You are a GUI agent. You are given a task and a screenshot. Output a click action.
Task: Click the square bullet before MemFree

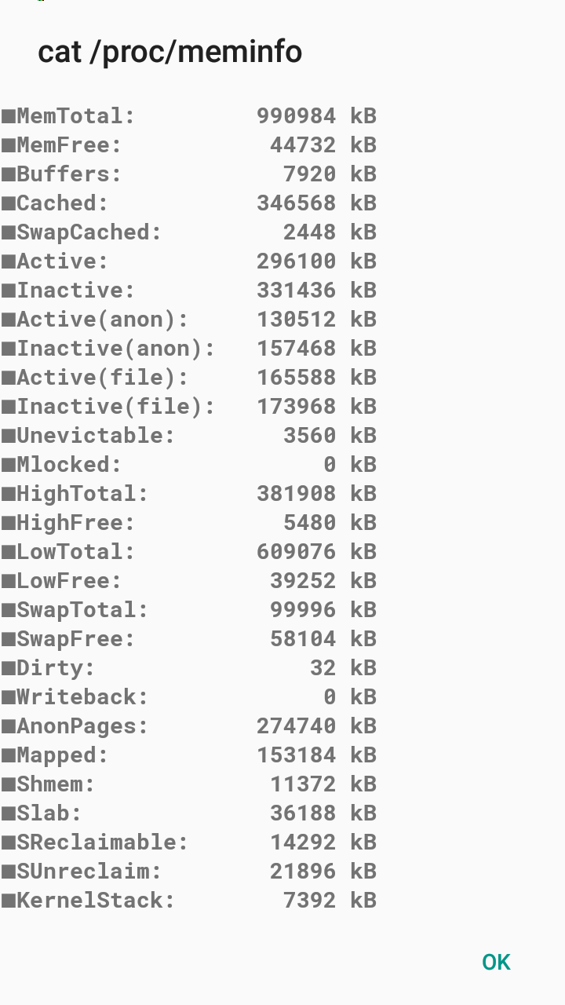9,146
